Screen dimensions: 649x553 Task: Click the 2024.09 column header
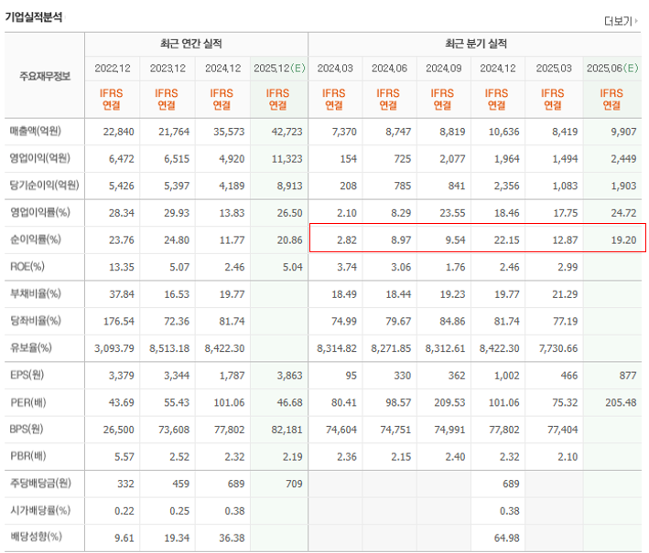coord(443,69)
